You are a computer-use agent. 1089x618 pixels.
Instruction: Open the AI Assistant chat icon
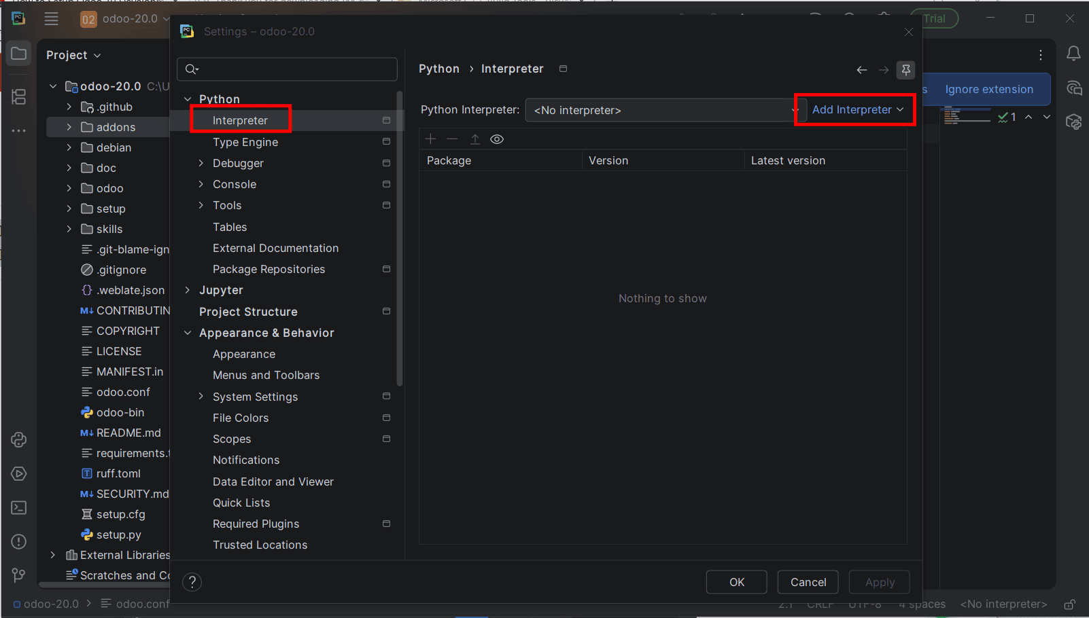(x=1073, y=88)
